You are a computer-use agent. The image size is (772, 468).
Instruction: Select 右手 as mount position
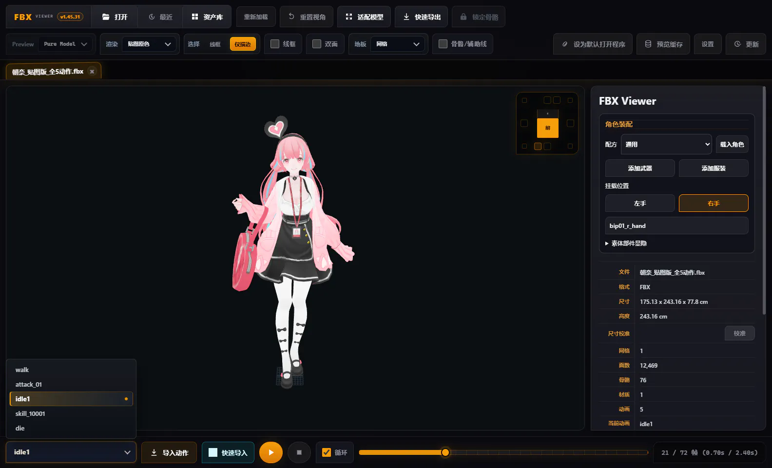coord(714,204)
